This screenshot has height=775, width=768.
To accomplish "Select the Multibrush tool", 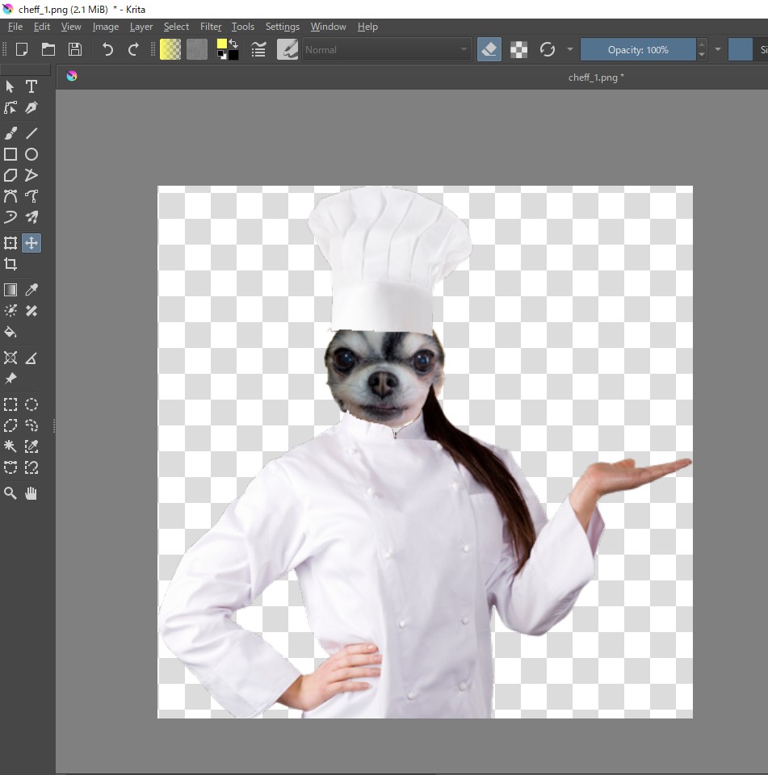I will 31,217.
